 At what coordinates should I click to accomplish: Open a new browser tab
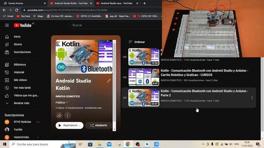(x=144, y=3)
